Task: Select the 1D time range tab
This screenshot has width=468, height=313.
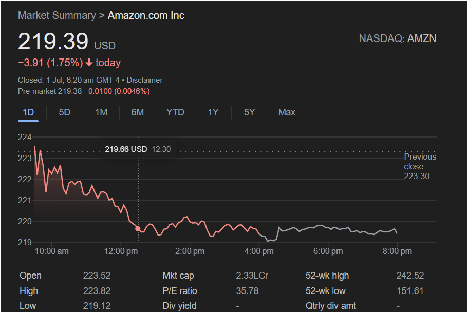Action: (28, 112)
